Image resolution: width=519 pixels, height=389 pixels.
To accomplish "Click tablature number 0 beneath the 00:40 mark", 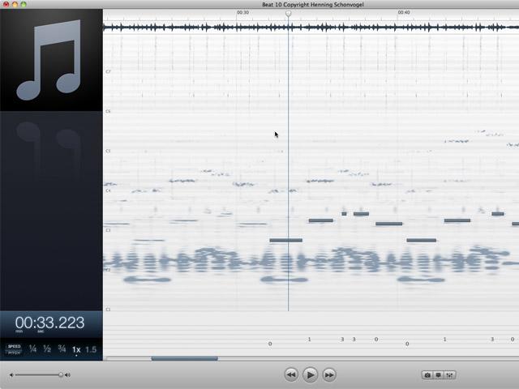I will (x=407, y=344).
